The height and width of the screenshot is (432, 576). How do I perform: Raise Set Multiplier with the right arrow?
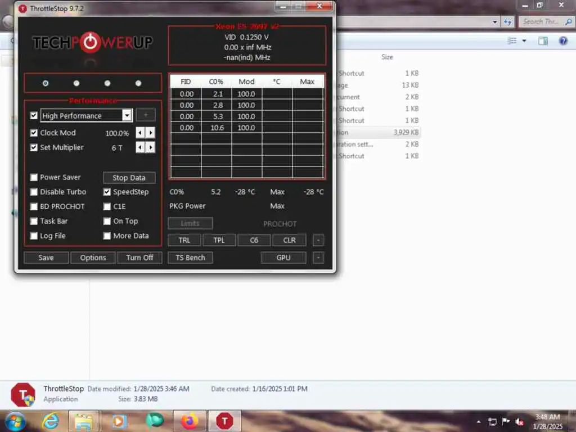tap(150, 147)
